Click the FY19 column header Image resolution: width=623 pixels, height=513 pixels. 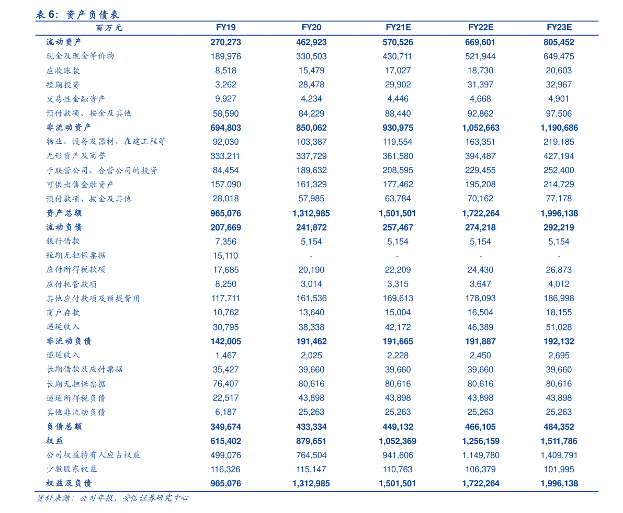point(225,28)
